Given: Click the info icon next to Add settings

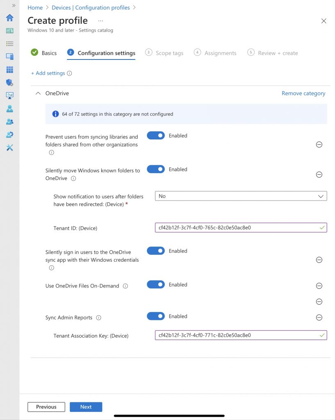Looking at the screenshot, I should (x=69, y=73).
